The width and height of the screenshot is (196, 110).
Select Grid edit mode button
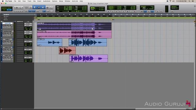click(9, 10)
